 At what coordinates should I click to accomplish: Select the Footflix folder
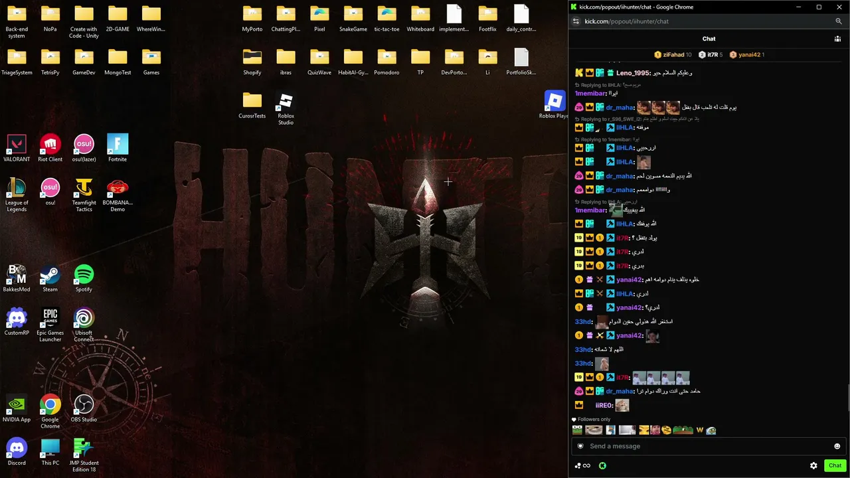point(487,19)
